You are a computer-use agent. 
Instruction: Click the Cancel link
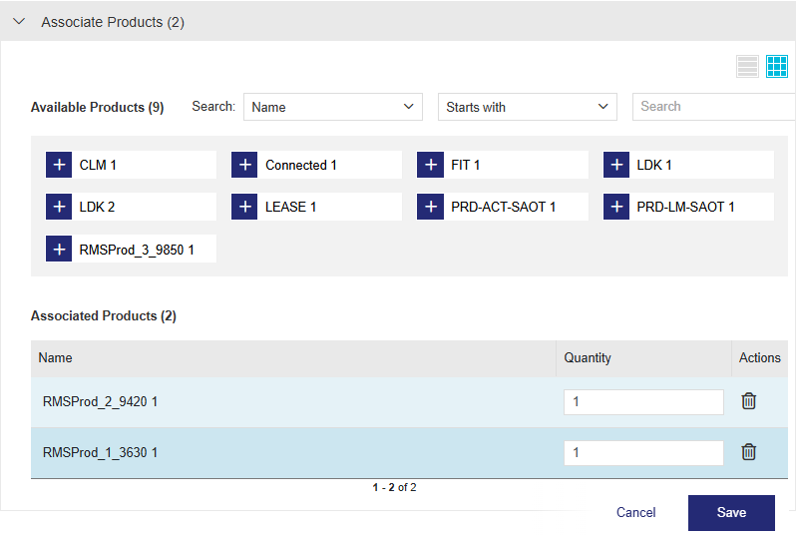point(635,512)
